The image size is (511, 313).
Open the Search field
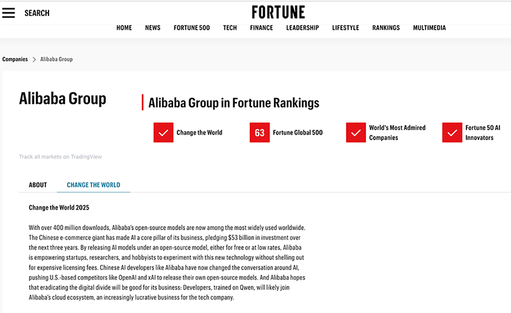[x=36, y=13]
